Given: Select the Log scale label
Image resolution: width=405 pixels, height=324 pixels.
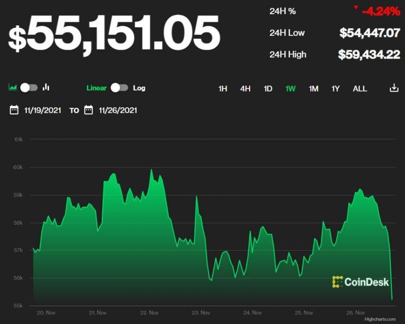Looking at the screenshot, I should click(139, 88).
